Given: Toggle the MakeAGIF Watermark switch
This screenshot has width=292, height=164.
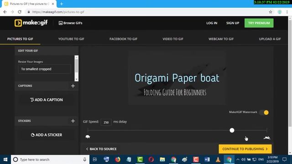Looking at the screenshot, I should tap(265, 113).
